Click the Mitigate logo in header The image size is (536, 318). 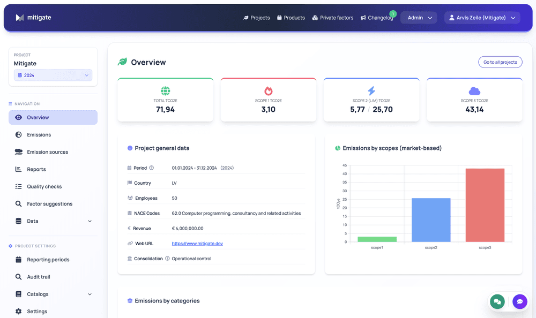33,18
